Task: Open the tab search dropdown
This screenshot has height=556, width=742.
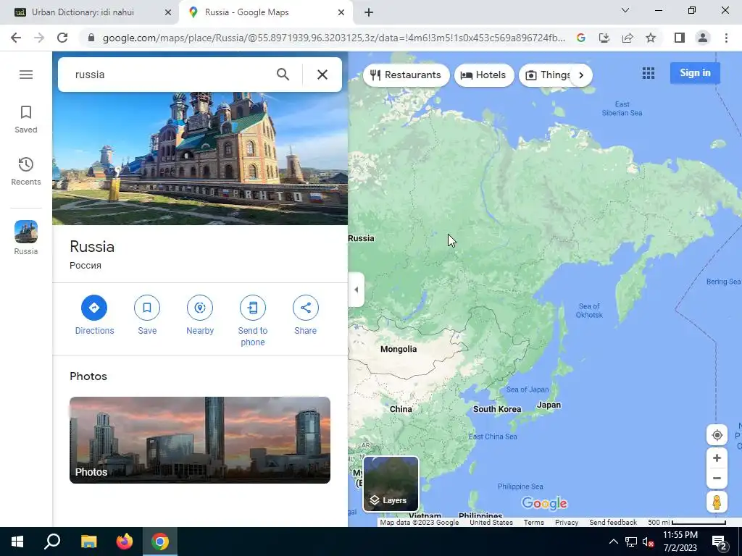Action: pyautogui.click(x=625, y=10)
